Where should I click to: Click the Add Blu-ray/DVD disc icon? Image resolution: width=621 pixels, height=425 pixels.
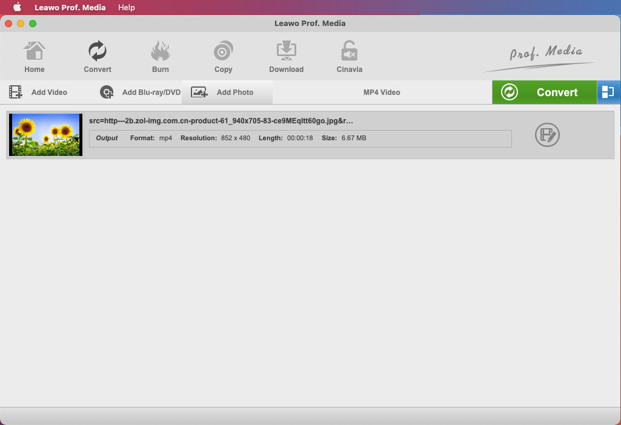tap(107, 92)
